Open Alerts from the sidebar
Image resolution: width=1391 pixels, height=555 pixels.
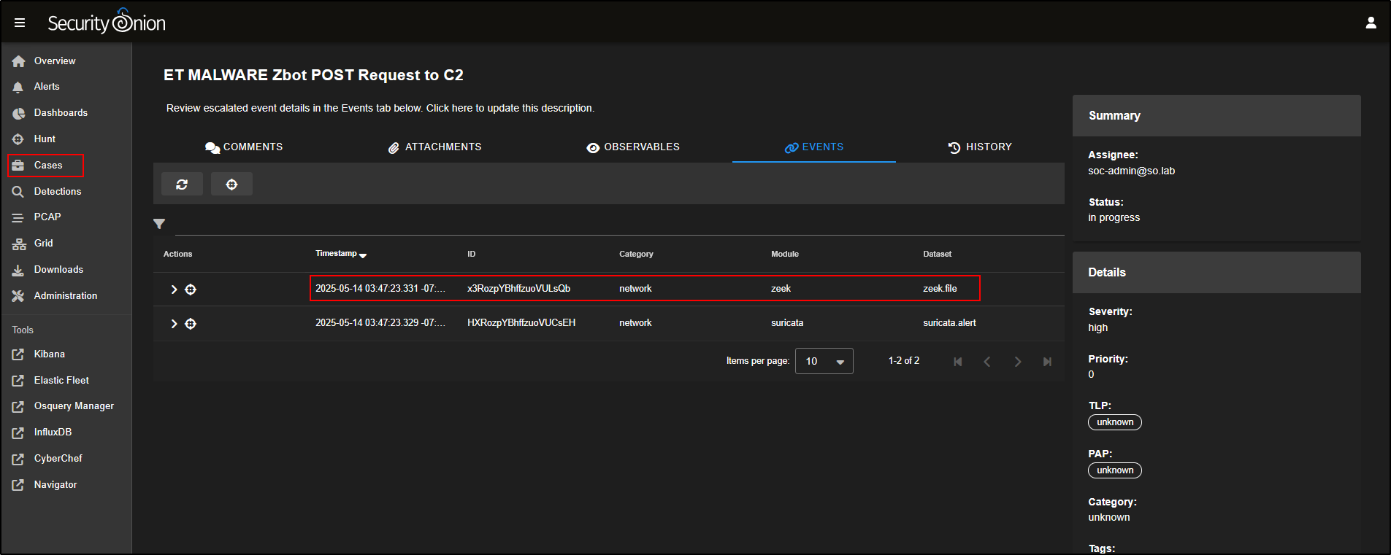(47, 87)
